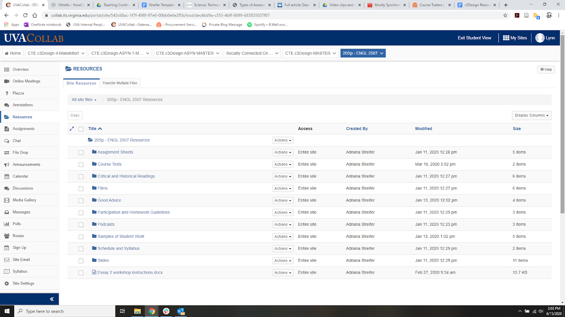Select the Course Texts row checkbox

[81, 164]
